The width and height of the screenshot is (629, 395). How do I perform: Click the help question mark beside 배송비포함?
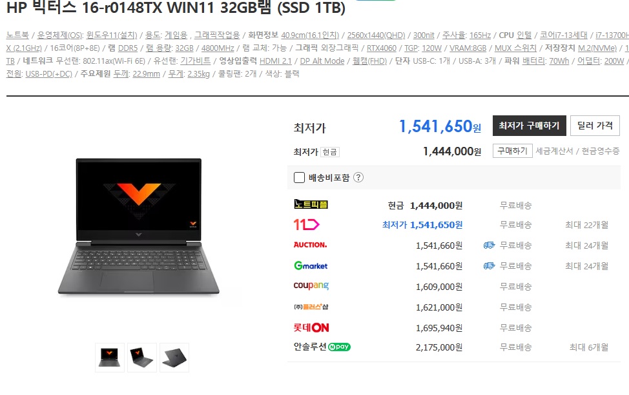[x=358, y=177]
